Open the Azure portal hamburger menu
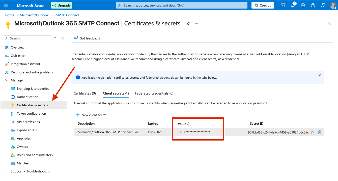Screen dimensions: 338x181 coord(6,5)
